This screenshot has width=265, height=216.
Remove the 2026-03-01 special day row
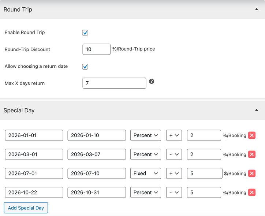(x=252, y=154)
